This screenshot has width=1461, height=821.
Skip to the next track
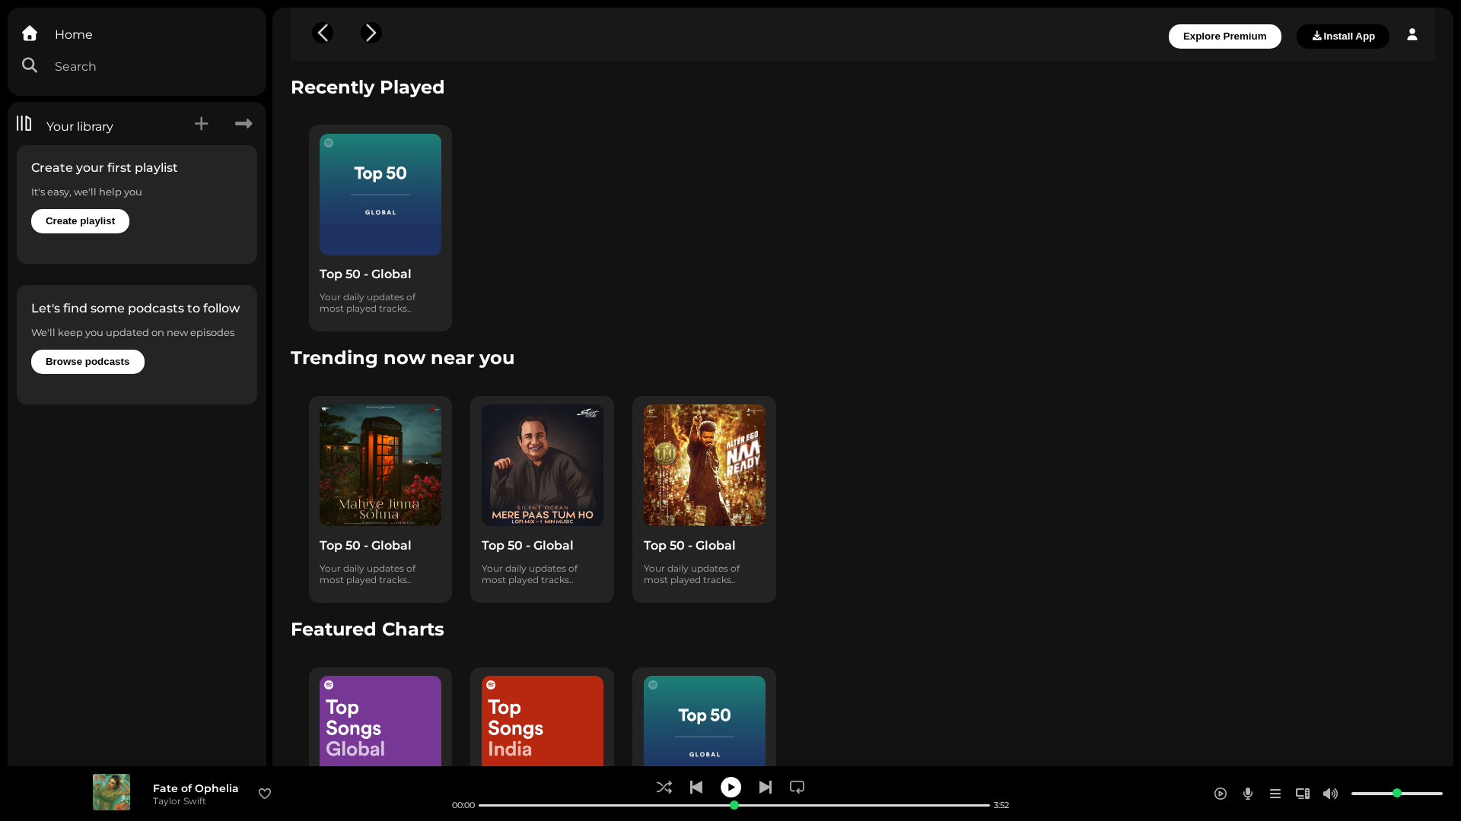tap(766, 788)
